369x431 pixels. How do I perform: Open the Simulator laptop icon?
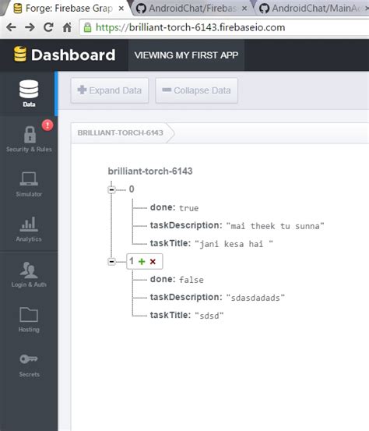pyautogui.click(x=29, y=178)
